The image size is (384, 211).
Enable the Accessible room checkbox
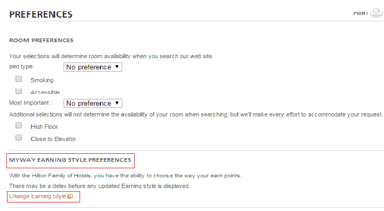[19, 91]
